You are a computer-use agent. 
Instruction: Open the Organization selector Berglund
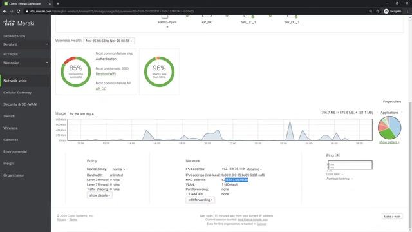click(x=26, y=44)
